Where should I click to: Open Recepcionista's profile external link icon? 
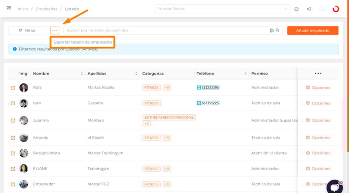click(13, 153)
